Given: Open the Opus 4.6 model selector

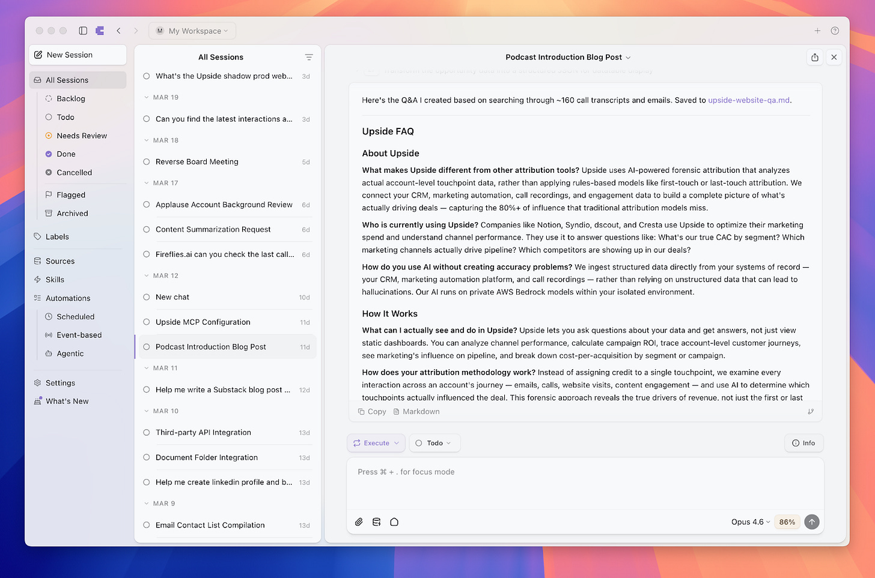Looking at the screenshot, I should pyautogui.click(x=750, y=522).
